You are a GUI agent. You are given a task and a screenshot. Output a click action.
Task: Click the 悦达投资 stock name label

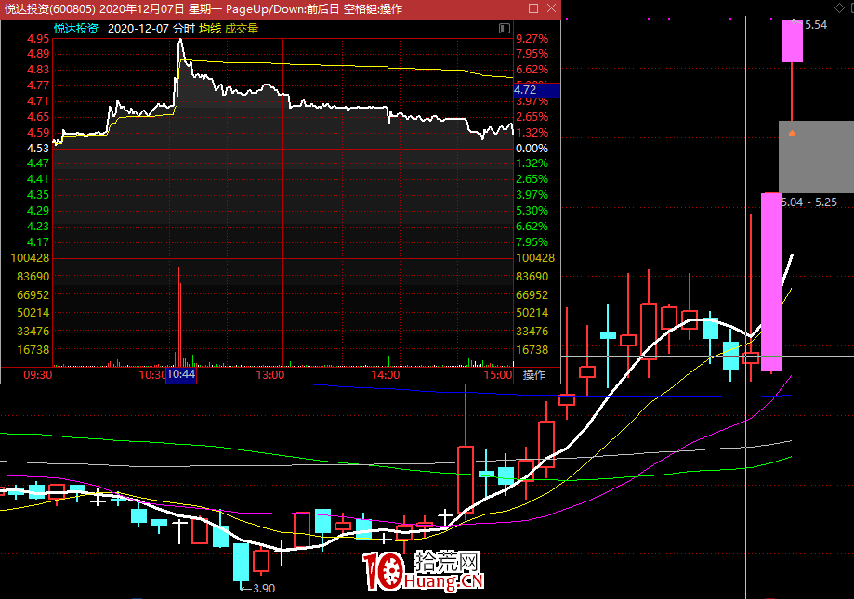76,28
